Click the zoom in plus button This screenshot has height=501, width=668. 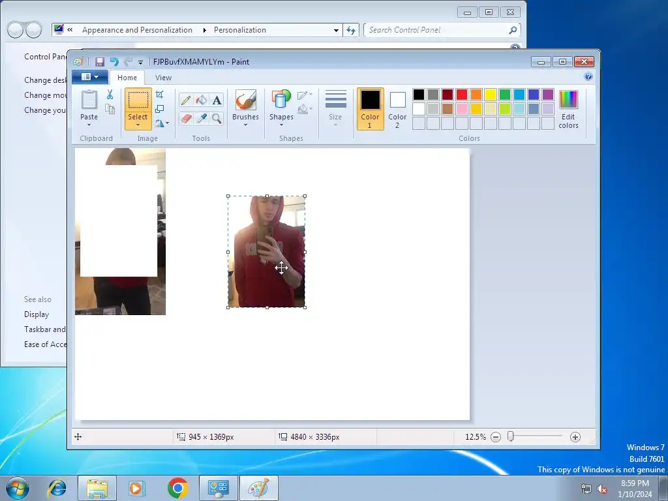point(575,436)
